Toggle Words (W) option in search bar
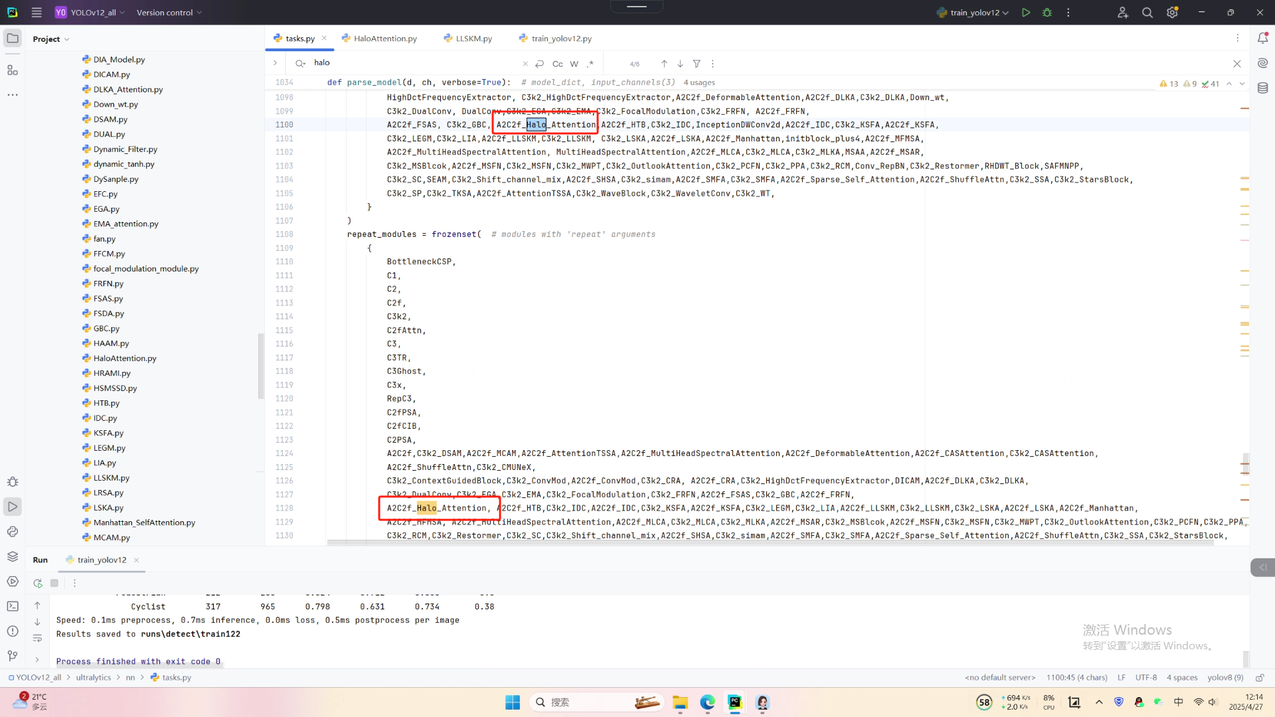This screenshot has width=1275, height=717. pos(574,64)
